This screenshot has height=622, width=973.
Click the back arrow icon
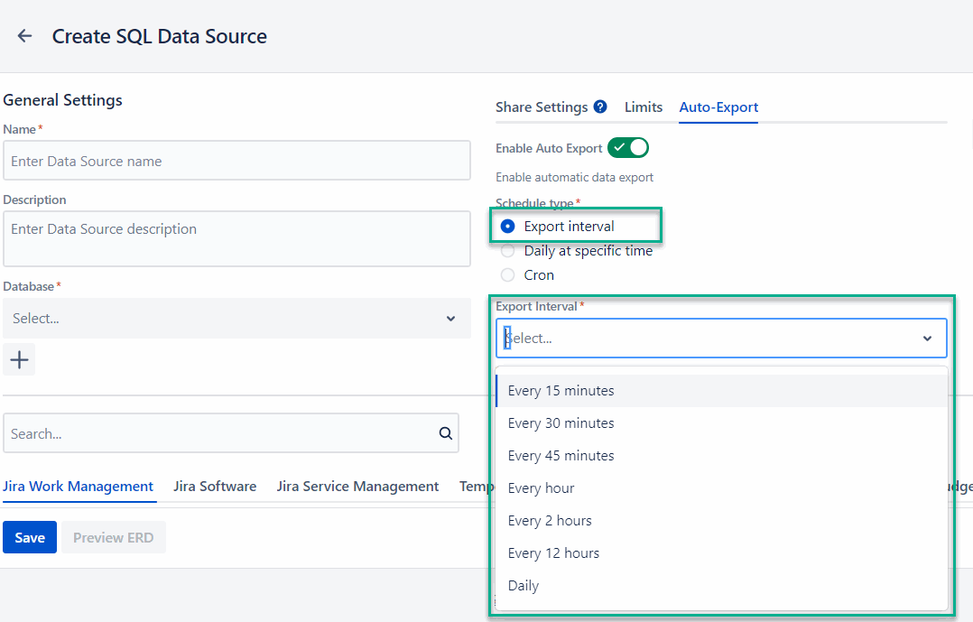[x=24, y=36]
